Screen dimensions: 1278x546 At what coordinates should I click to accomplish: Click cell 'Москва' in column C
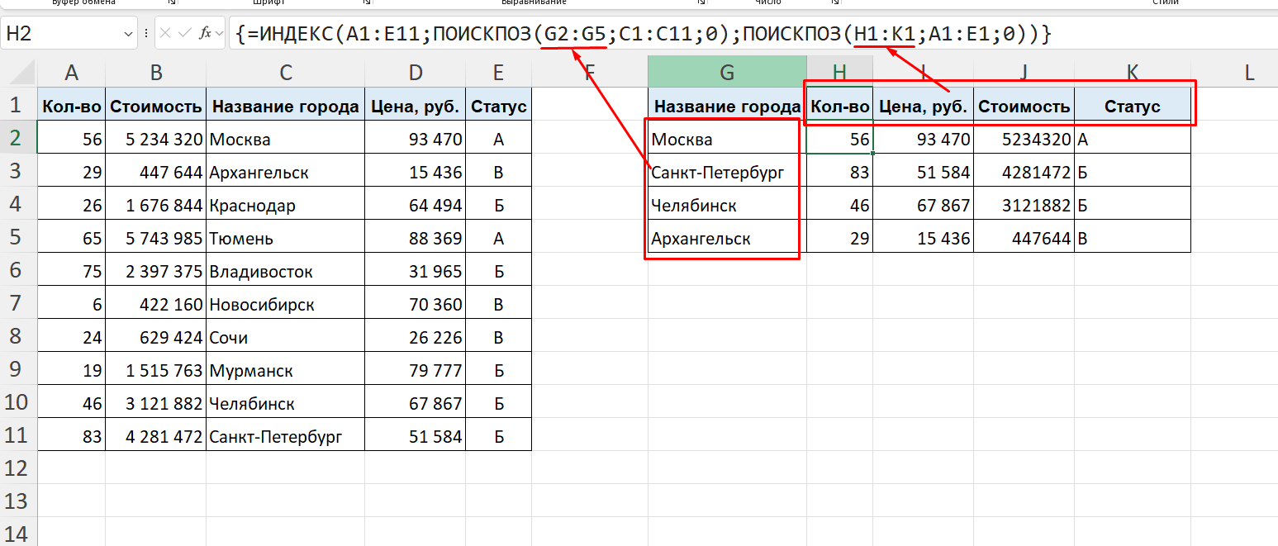tap(286, 139)
